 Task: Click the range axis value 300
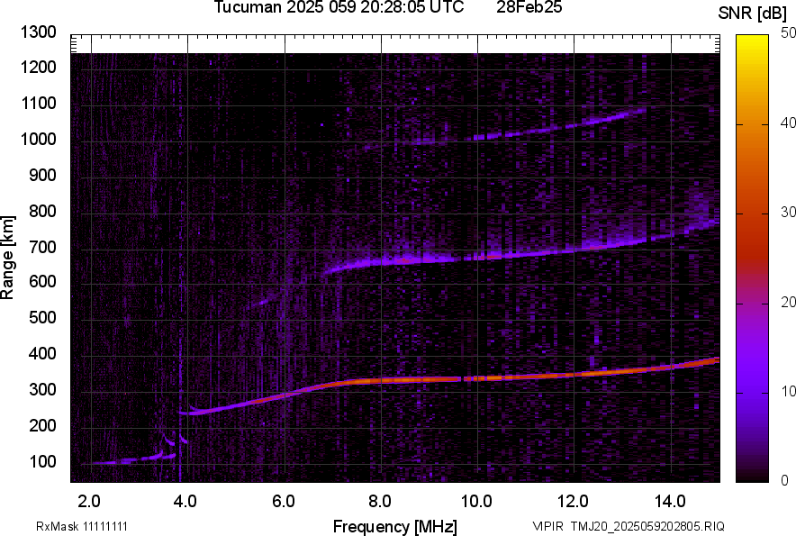point(42,390)
